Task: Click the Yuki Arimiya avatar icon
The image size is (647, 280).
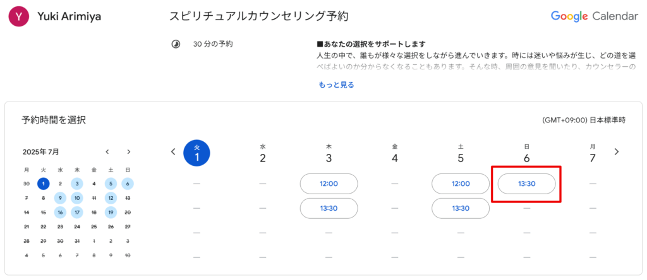Action: [x=19, y=16]
